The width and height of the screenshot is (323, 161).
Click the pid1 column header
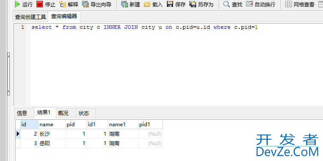pos(150,125)
